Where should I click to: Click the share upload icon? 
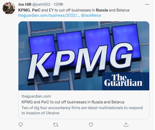pos(126,125)
